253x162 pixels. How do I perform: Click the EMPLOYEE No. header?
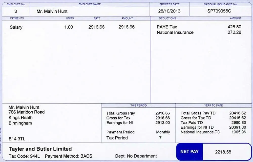[x=16, y=4]
